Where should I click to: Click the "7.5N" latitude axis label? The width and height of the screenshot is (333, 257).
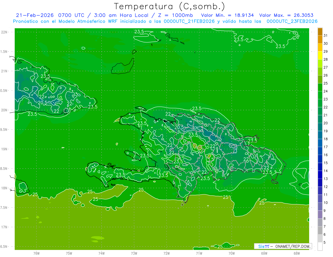click(4, 208)
